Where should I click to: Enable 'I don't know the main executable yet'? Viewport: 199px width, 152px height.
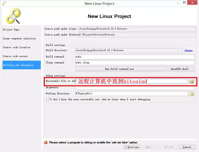pos(48,99)
